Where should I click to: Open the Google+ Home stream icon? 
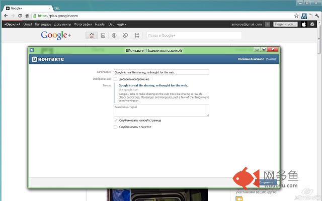(92, 36)
